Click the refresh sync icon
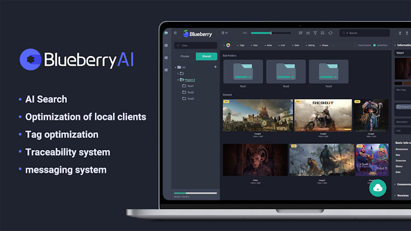 (x=330, y=33)
